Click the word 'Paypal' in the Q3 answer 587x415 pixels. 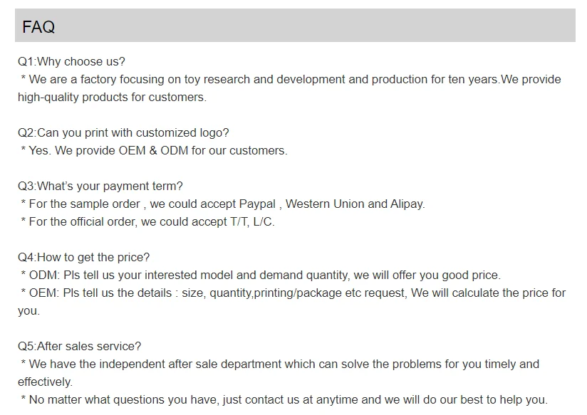pos(256,204)
